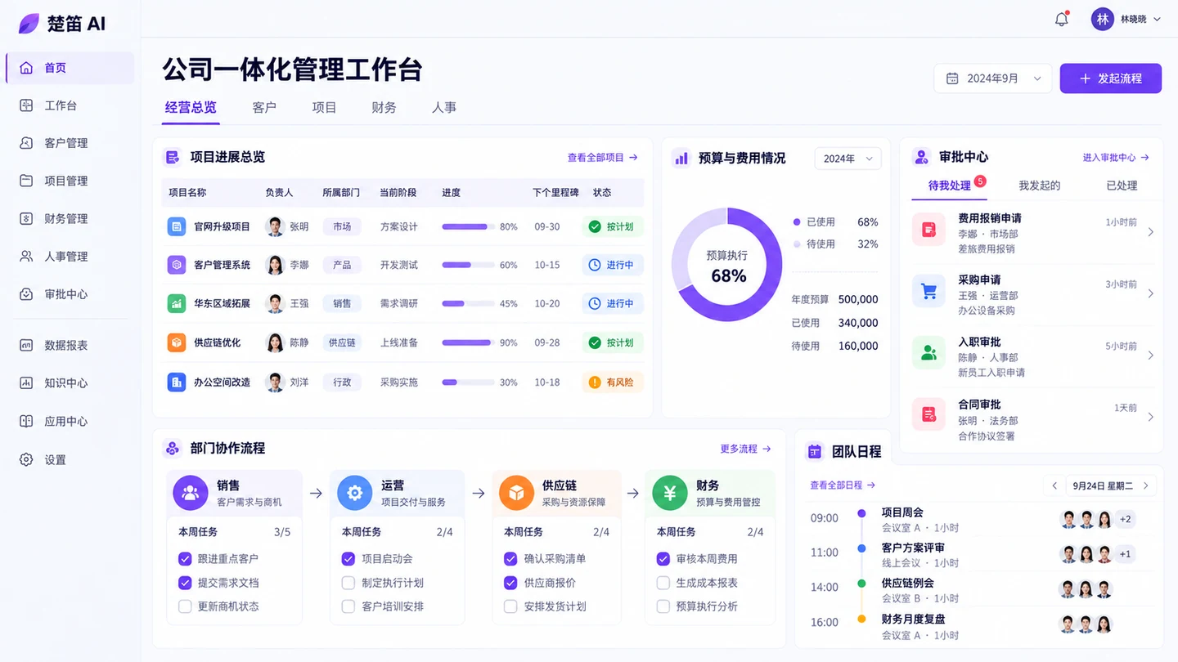Open 财务管理 sidebar icon
The height and width of the screenshot is (662, 1178).
(26, 218)
